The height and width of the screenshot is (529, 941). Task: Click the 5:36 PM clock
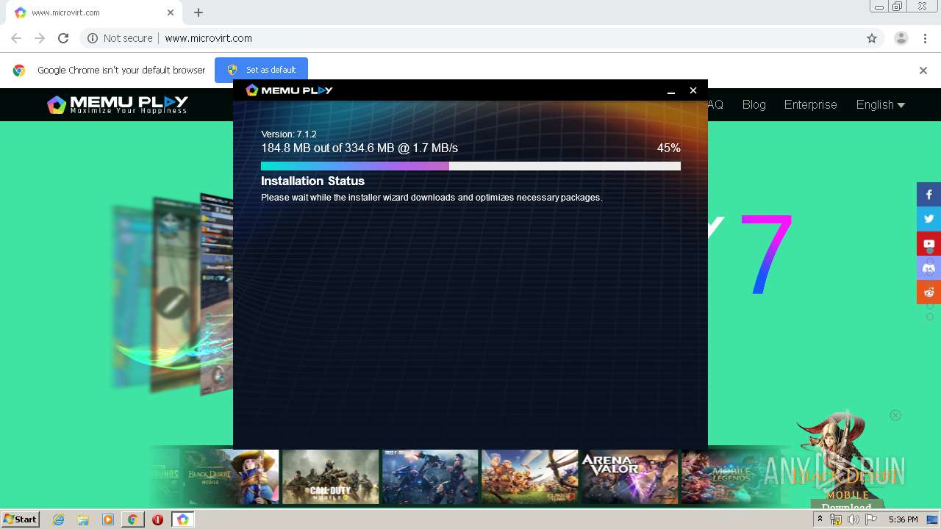903,519
